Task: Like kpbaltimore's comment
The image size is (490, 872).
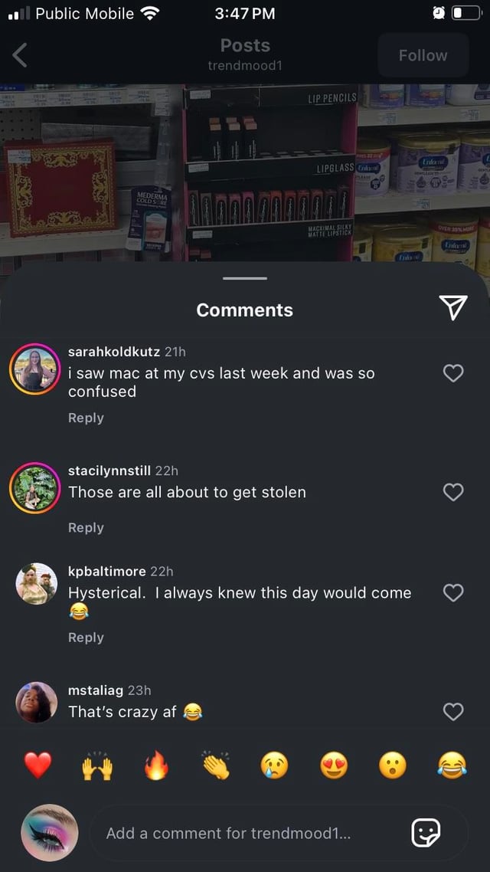Action: point(453,593)
